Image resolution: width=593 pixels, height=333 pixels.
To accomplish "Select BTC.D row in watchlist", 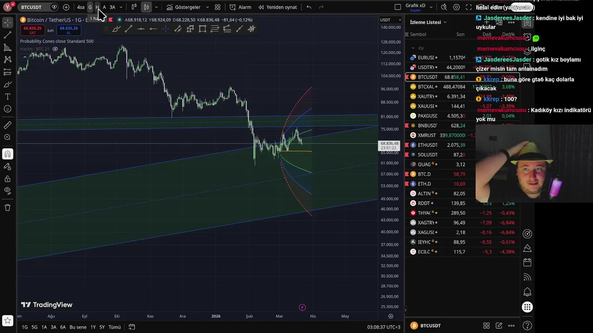I will 462,174.
